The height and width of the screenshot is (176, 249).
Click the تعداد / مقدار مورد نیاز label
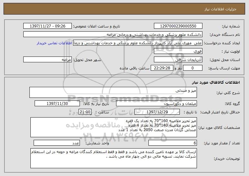(x=222, y=143)
